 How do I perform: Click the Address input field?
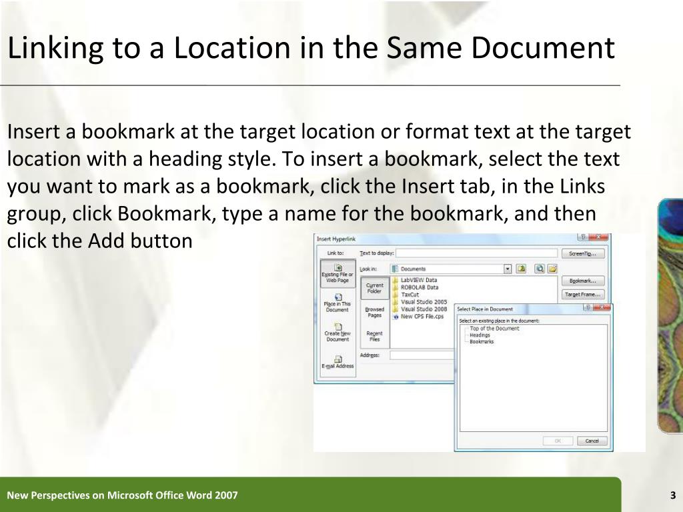coord(422,356)
